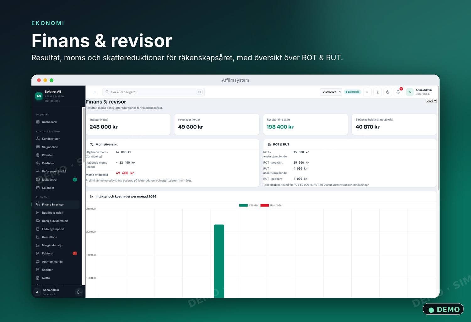Click the Enterprise plan badge

coord(353,92)
